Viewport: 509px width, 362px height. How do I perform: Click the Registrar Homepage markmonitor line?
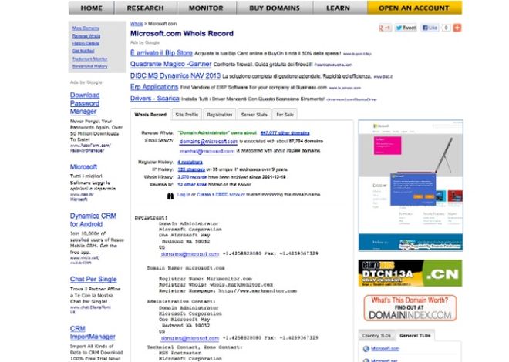point(228,290)
